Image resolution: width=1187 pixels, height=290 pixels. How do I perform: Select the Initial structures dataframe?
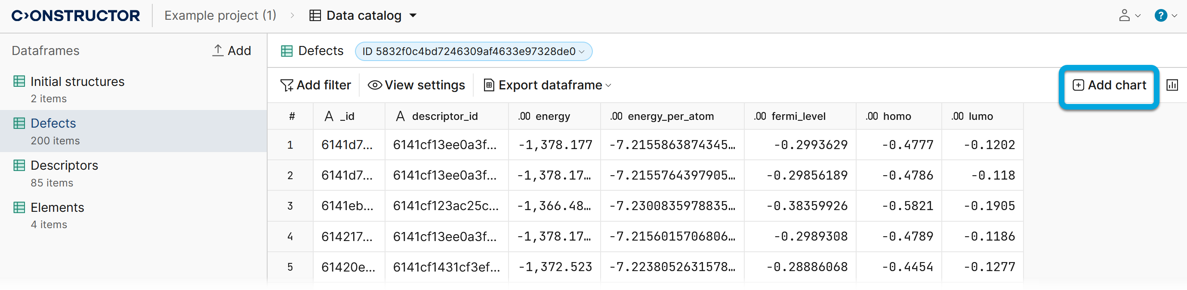77,82
